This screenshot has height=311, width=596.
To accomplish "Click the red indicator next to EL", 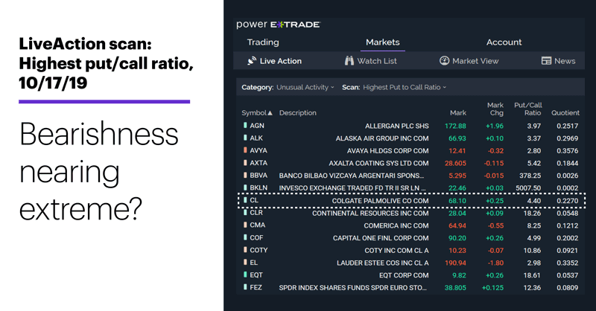I will tap(245, 263).
